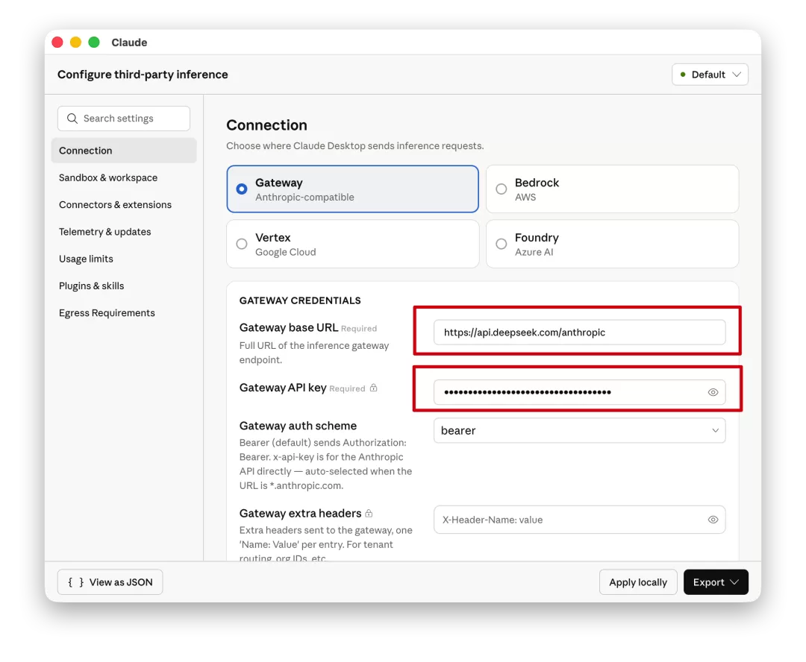Screen dimensions: 806x662
Task: Click the lock icon beside Gateway extra headers
Action: (369, 513)
